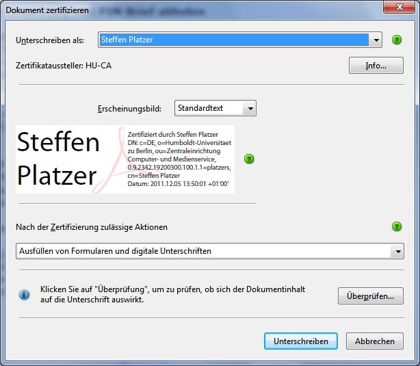Close the Dokument zertifizieren dialog
Image resolution: width=420 pixels, height=366 pixels.
[401, 8]
